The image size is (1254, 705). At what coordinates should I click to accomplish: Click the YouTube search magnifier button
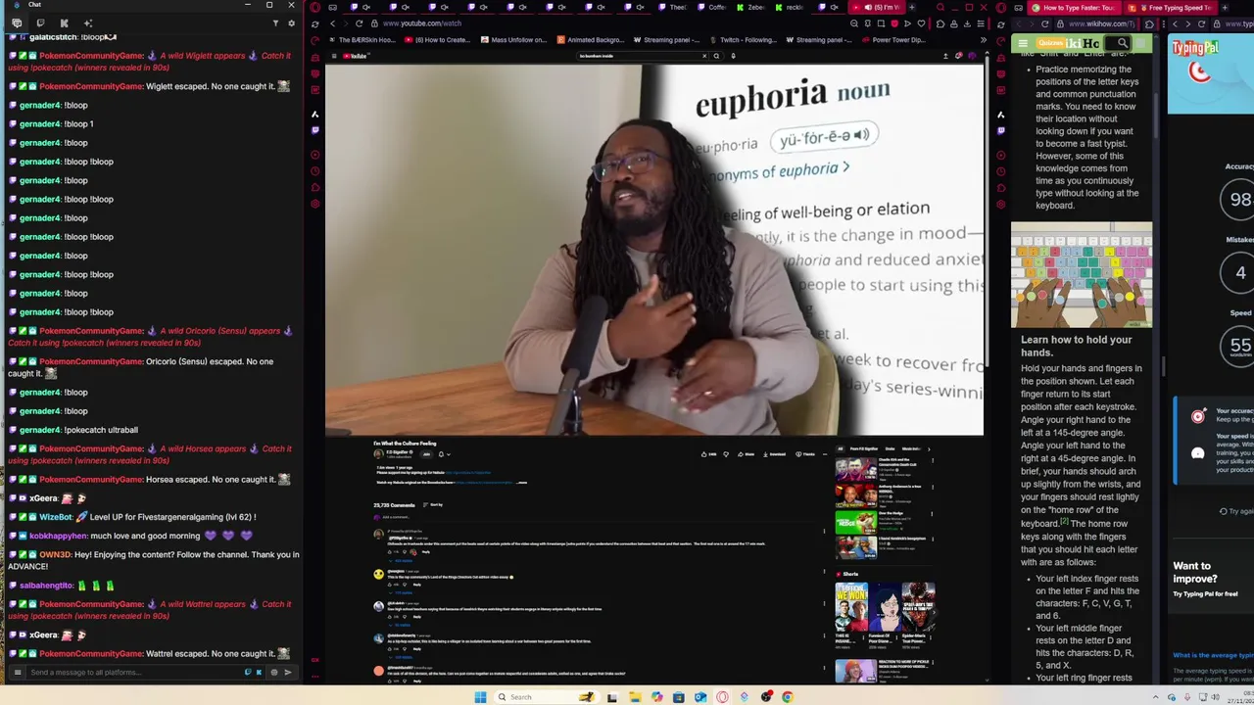pos(716,56)
